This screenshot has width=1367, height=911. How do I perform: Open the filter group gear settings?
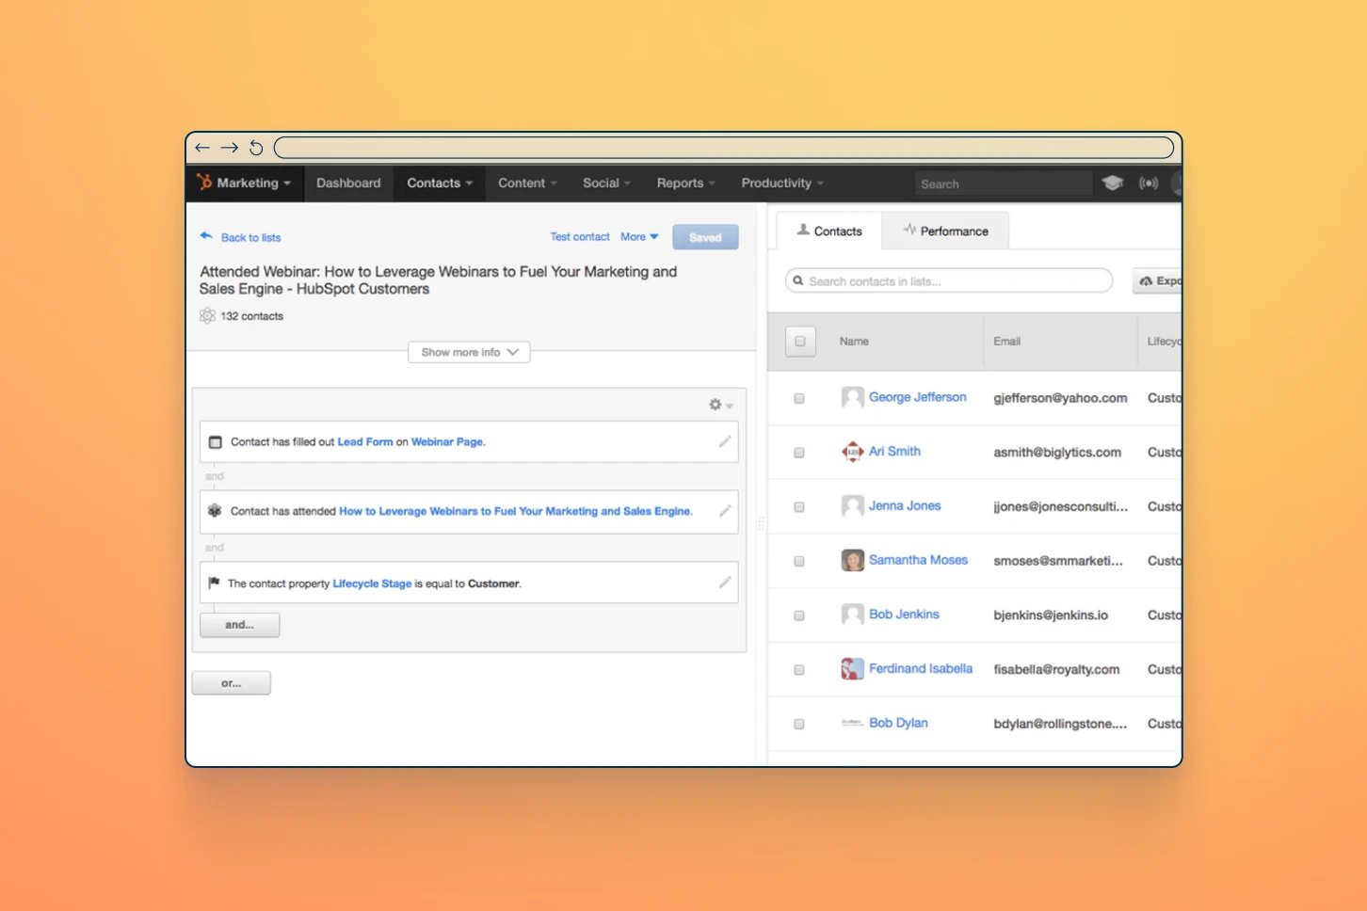[720, 405]
